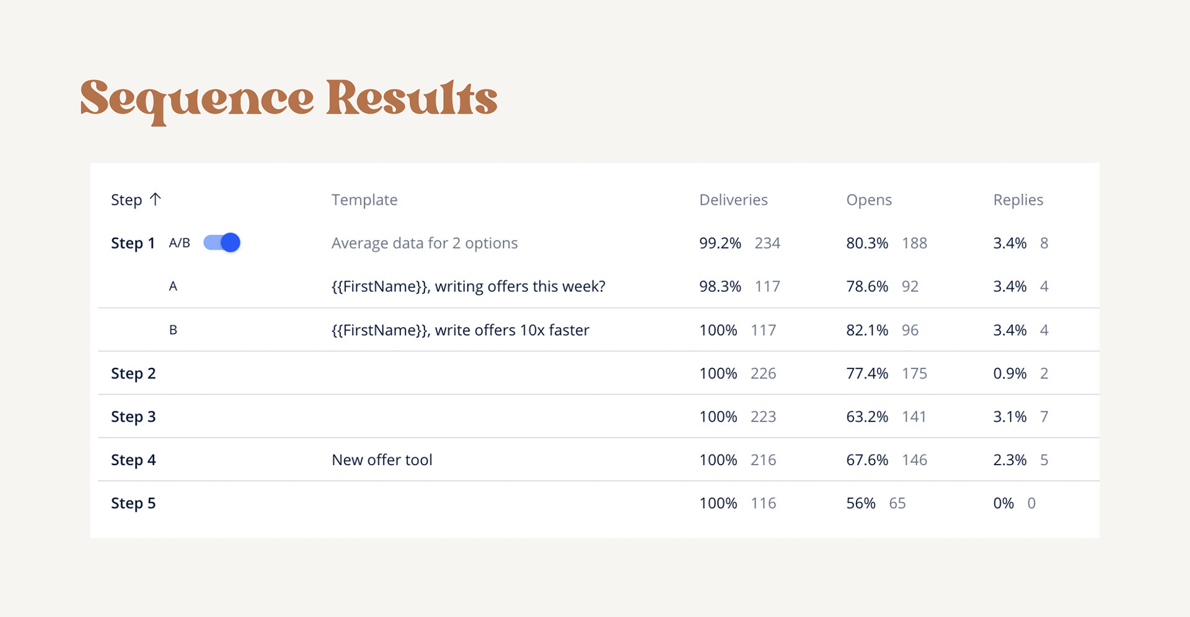Toggle the A/B switch for Step 1
The height and width of the screenshot is (617, 1190).
click(x=222, y=242)
